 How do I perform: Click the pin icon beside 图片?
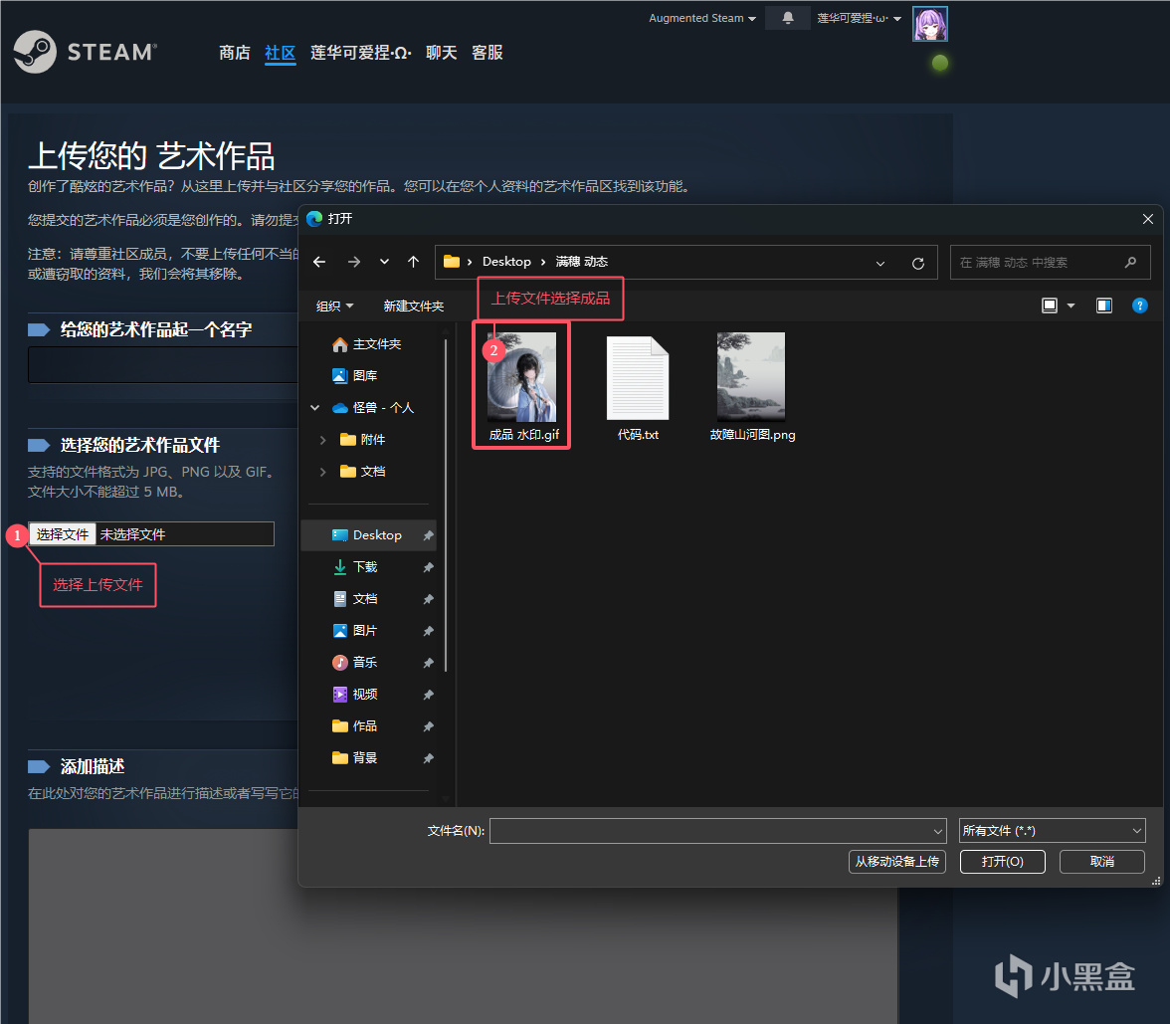point(428,631)
